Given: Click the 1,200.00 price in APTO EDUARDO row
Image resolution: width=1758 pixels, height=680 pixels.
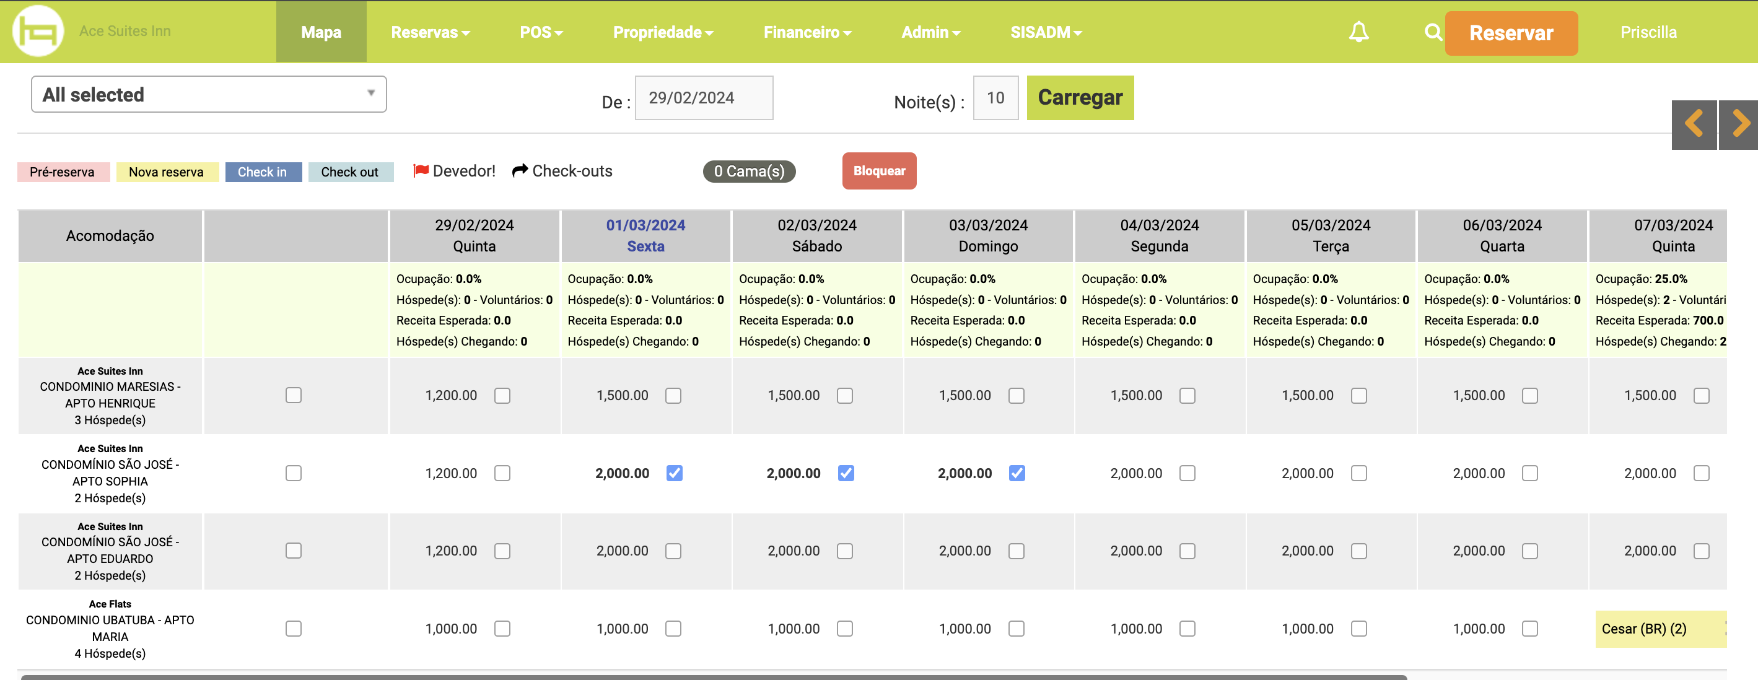Looking at the screenshot, I should [451, 551].
